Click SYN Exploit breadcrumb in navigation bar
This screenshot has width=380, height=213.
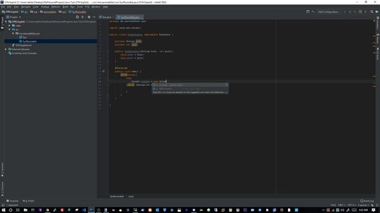[x=10, y=12]
